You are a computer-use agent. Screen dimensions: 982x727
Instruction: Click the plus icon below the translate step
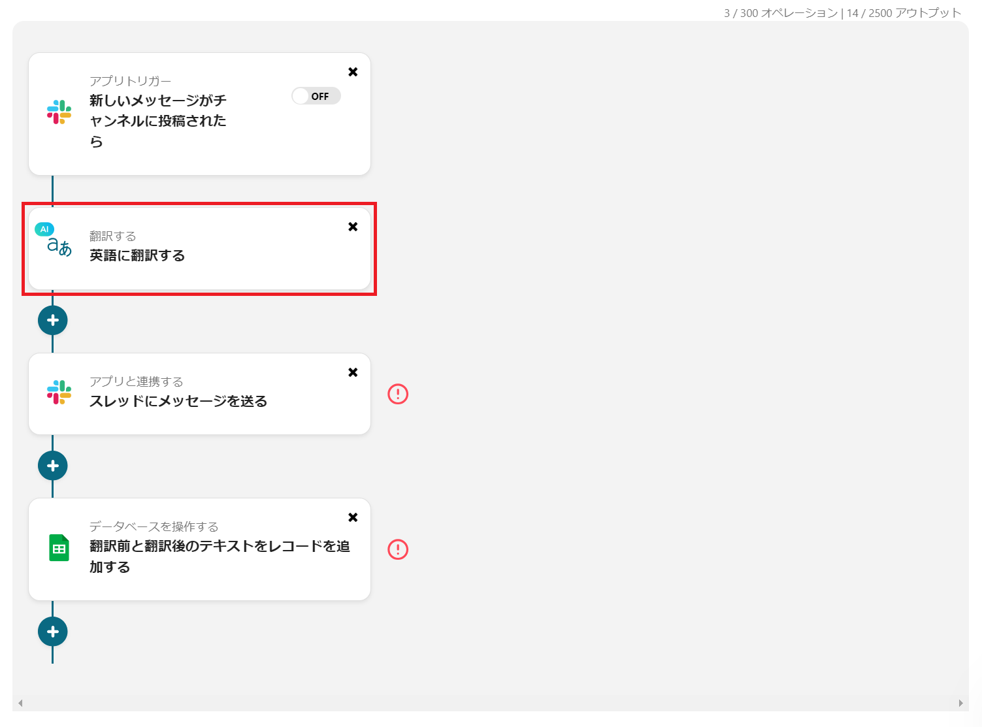tap(52, 319)
